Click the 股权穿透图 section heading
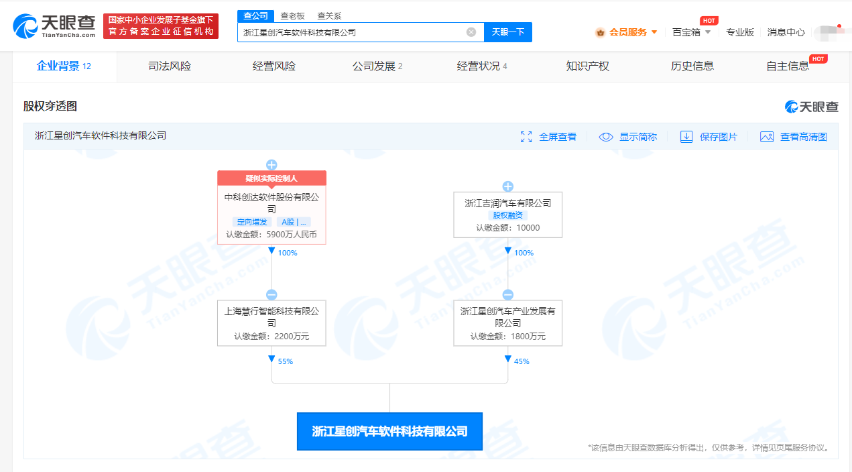The image size is (852, 472). coord(50,107)
